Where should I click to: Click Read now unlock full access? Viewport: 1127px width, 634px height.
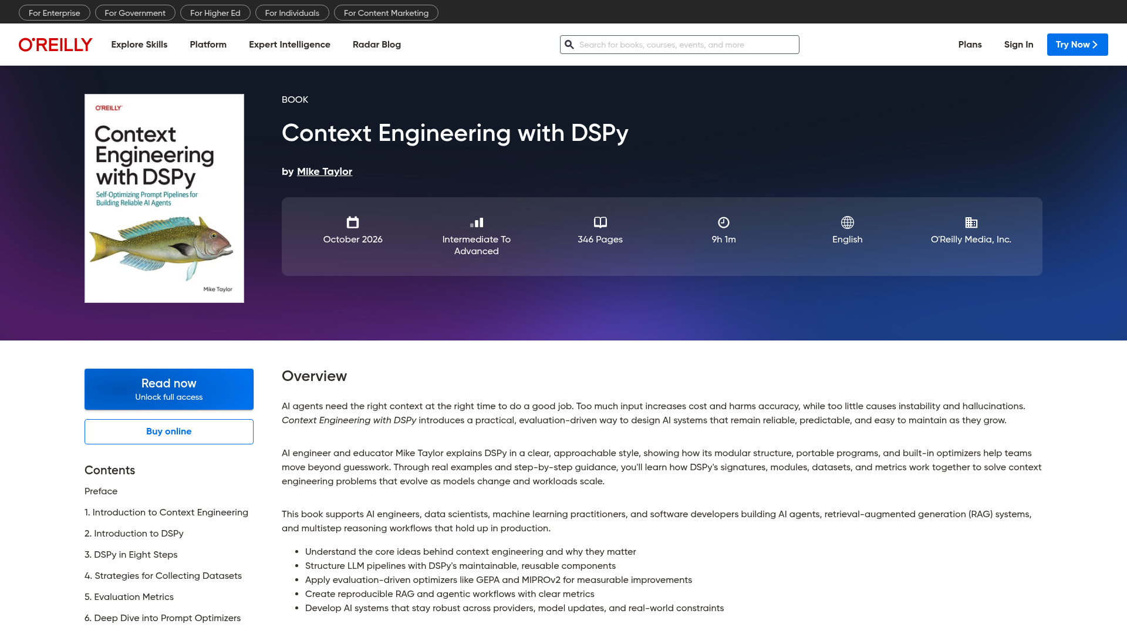[x=169, y=389]
